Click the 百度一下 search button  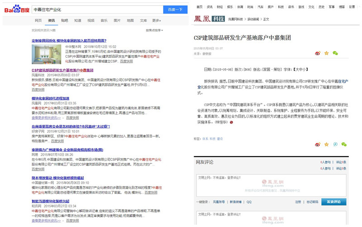pos(175,9)
